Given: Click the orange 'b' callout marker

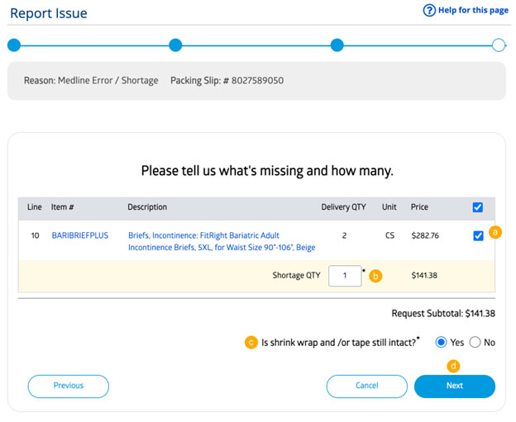Looking at the screenshot, I should pyautogui.click(x=375, y=276).
